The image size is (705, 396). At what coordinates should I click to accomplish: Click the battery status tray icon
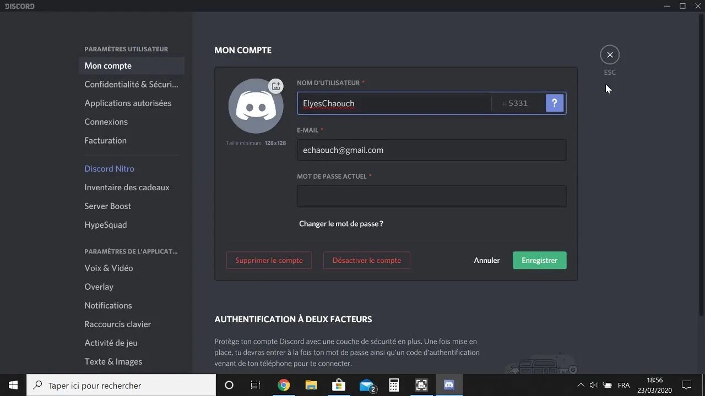(x=607, y=385)
